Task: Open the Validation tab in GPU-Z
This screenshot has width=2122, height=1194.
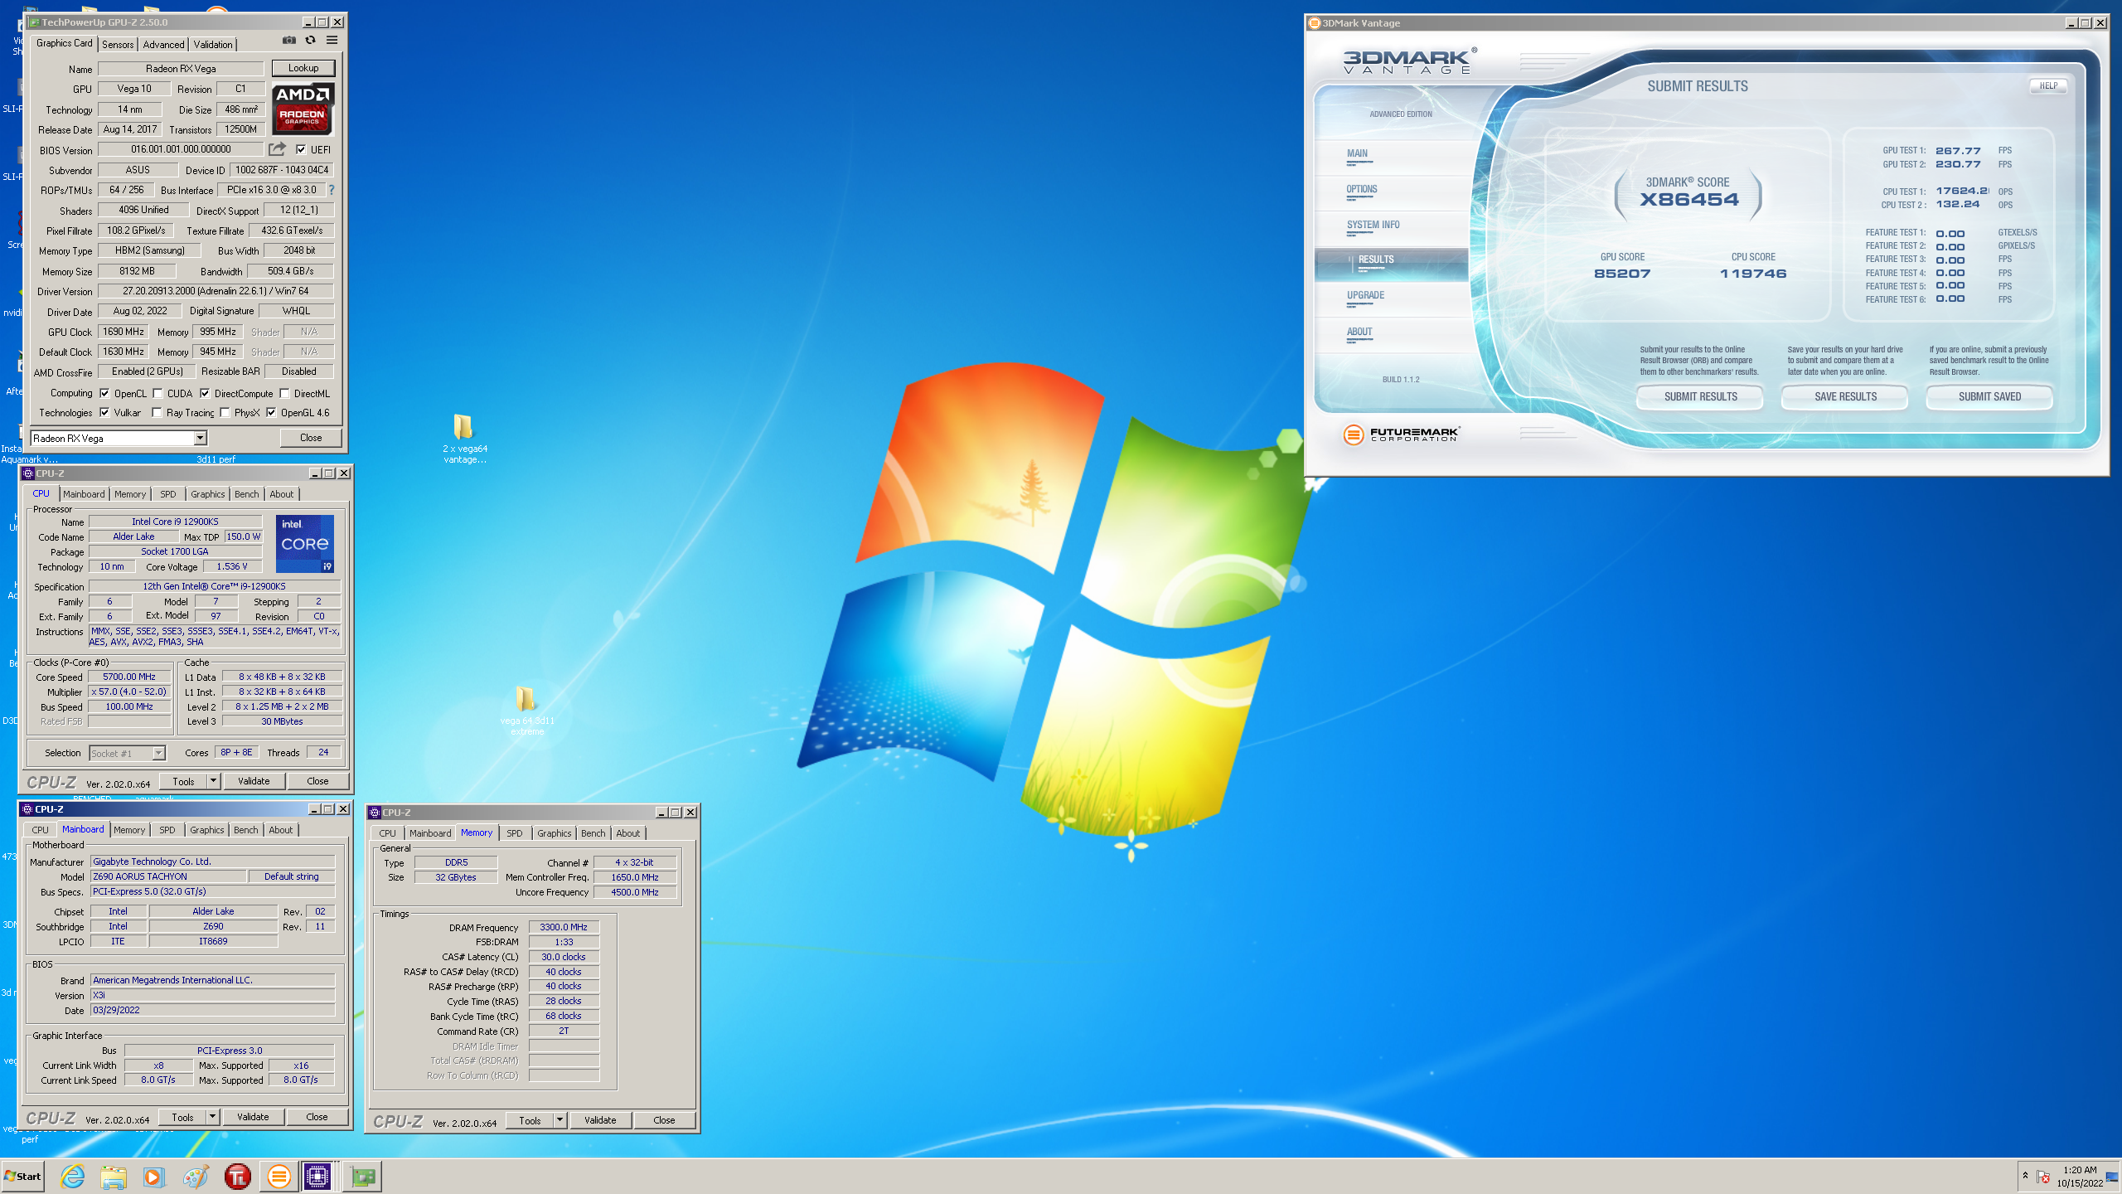Action: 213,45
